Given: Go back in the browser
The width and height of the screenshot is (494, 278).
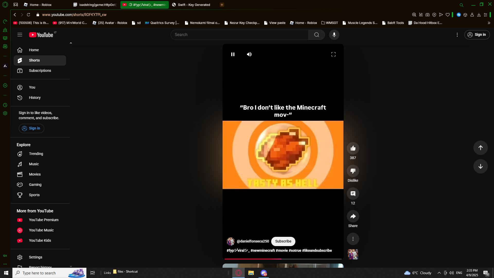Looking at the screenshot, I should coord(15,15).
